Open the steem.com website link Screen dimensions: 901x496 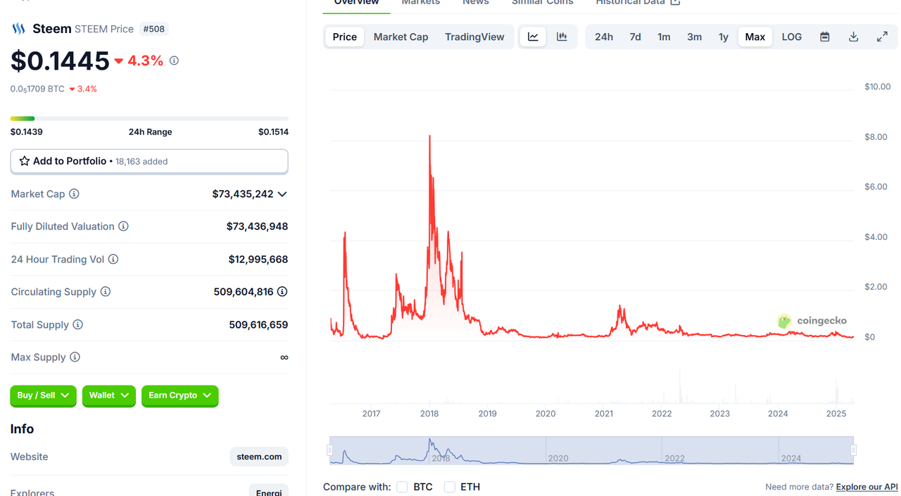click(x=259, y=457)
